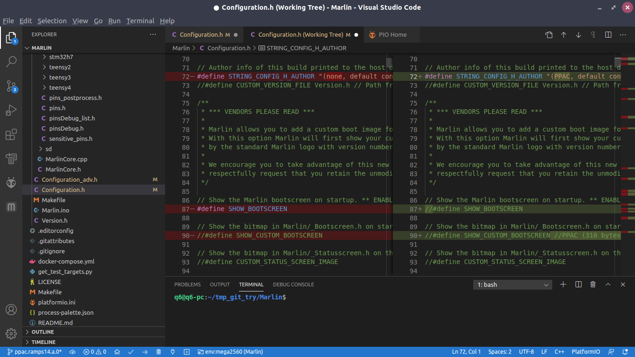Add a new terminal with plus icon

pos(563,284)
